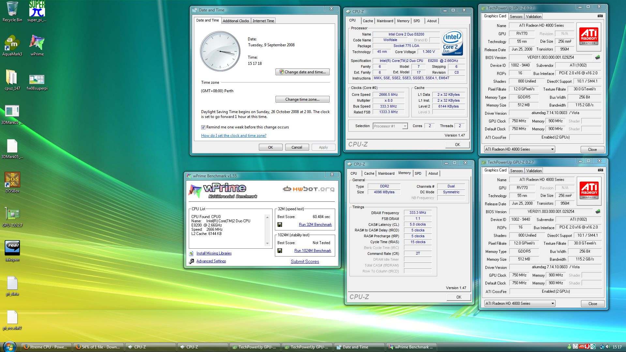The height and width of the screenshot is (352, 626).
Task: Open the wPrime desktop icon
Action: [37, 46]
